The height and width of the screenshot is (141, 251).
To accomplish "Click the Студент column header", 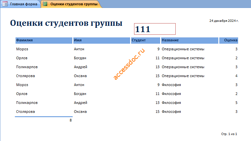I will (146, 40).
